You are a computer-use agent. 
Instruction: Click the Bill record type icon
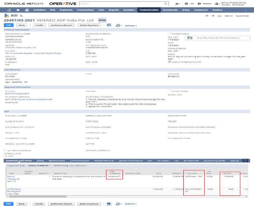pyautogui.click(x=7, y=16)
